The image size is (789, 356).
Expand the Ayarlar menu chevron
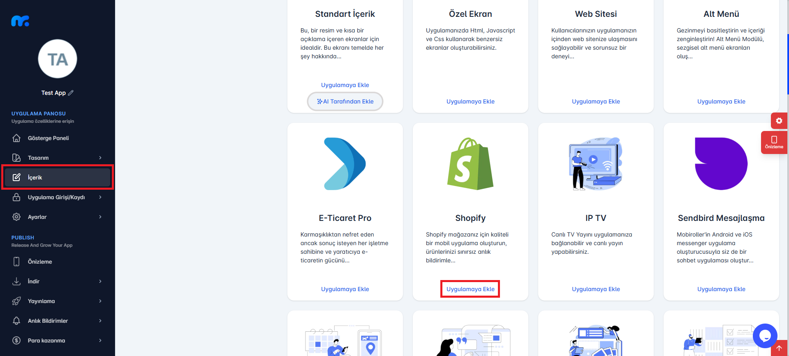[x=100, y=217]
